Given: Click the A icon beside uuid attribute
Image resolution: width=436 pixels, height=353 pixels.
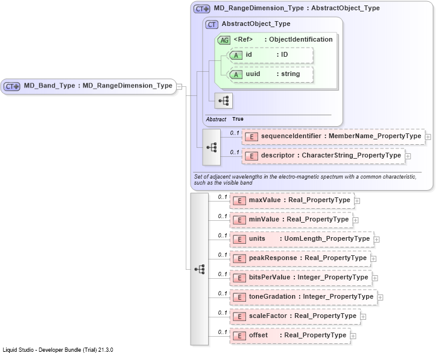Looking at the screenshot, I should coord(236,75).
